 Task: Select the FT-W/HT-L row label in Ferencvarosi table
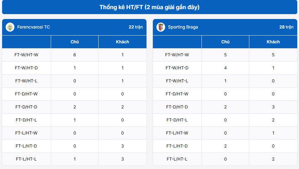tap(26, 81)
